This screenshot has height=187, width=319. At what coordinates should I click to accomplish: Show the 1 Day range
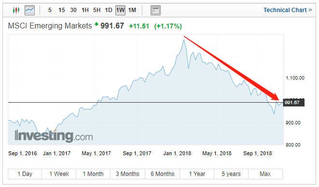[x=25, y=174]
